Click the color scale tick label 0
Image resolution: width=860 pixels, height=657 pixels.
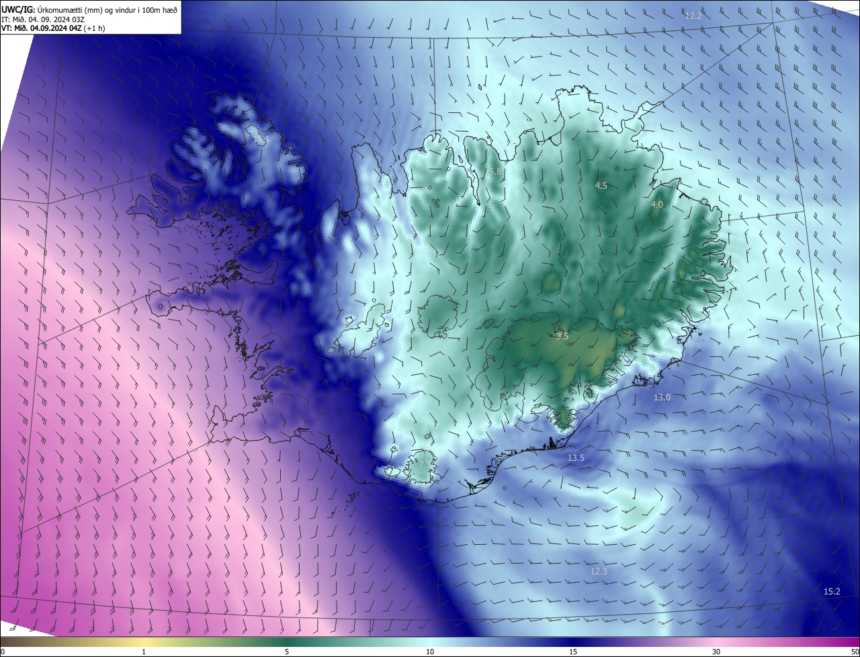coord(3,652)
